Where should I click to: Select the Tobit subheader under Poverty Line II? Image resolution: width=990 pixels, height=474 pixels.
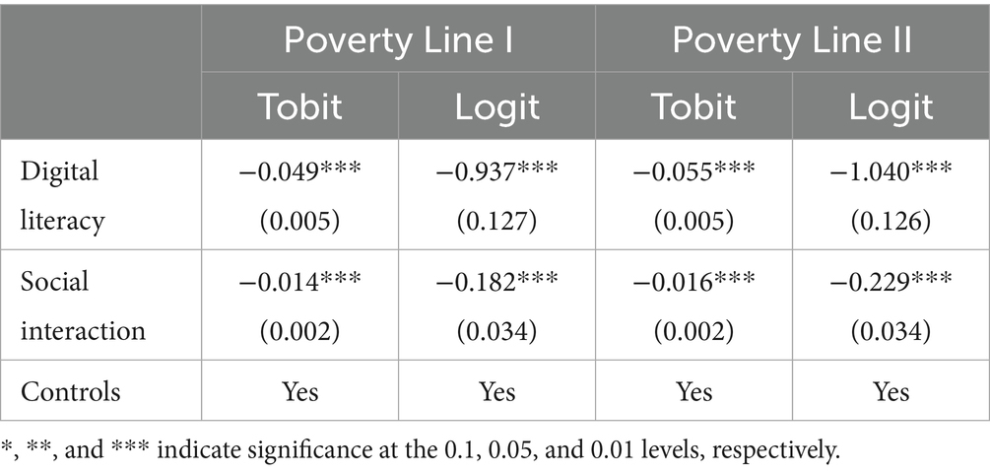pyautogui.click(x=693, y=105)
